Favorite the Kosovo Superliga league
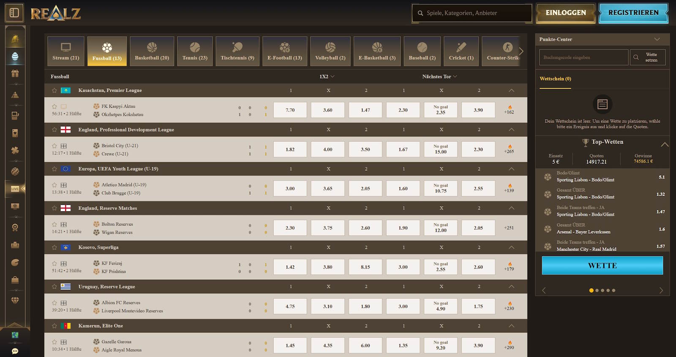Viewport: 676px width, 357px height. click(55, 248)
